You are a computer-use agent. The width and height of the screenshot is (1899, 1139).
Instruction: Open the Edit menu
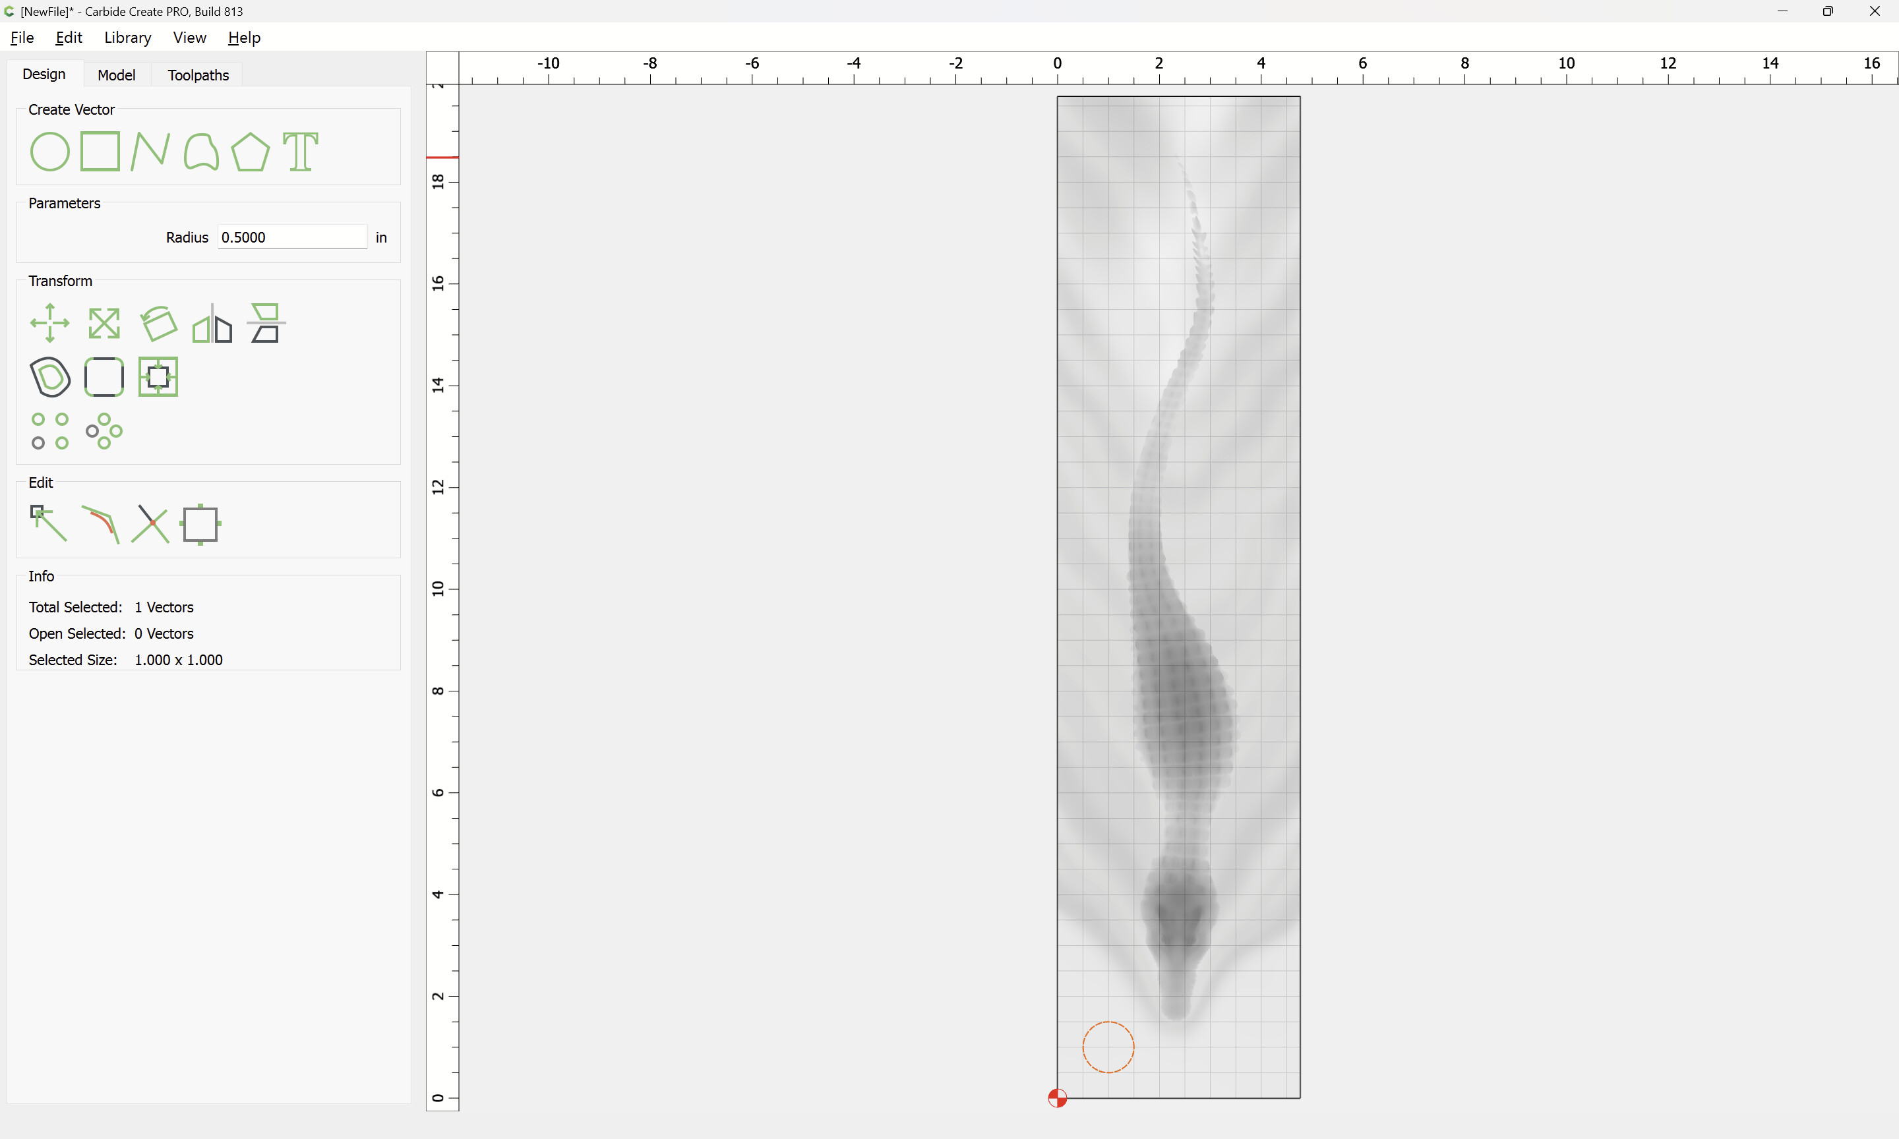69,38
